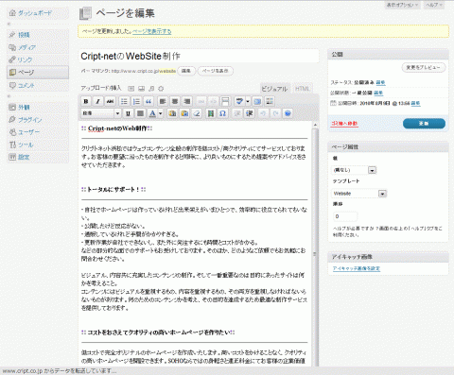The height and width of the screenshot is (375, 454).
Task: Open spellchecker language dropdown arrow
Action: [248, 101]
